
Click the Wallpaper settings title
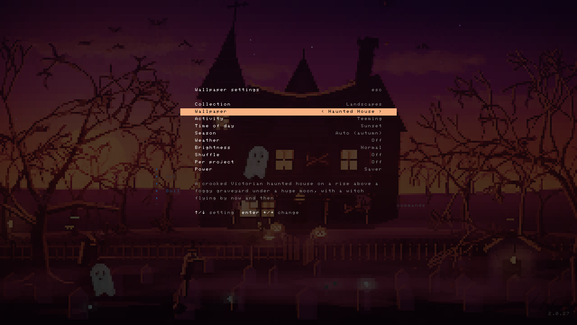coord(227,90)
